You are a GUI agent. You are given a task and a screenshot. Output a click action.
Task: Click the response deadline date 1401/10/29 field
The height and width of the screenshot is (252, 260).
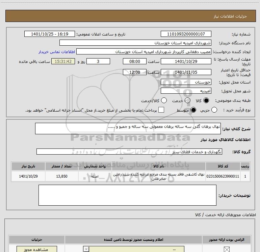(x=186, y=61)
